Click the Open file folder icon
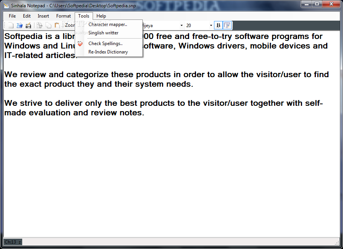Screen dimensions: 343x249 tap(20, 26)
